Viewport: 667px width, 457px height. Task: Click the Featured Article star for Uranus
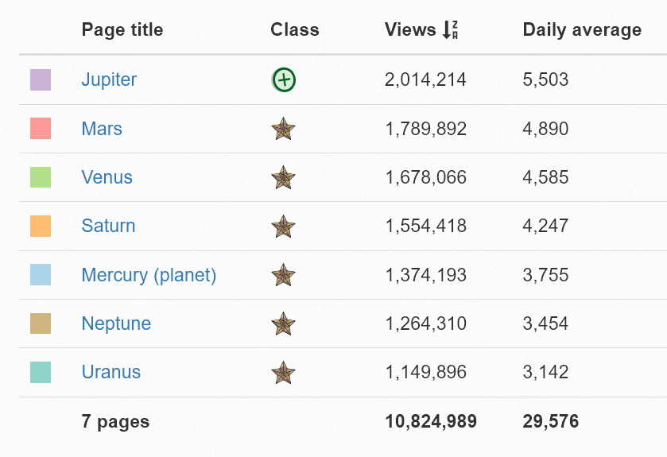[283, 372]
